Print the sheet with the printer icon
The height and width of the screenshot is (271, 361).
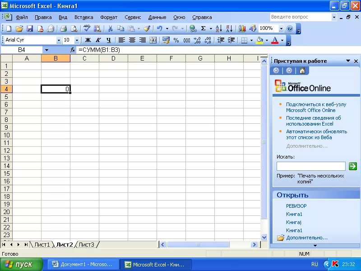coord(63,28)
